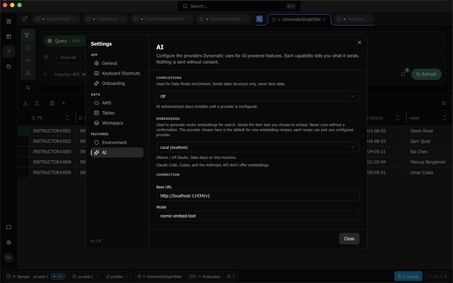Click the table options sliders icon at right
This screenshot has height=283, width=453.
pyautogui.click(x=444, y=103)
